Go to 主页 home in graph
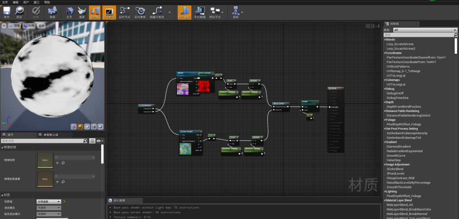Viewport: 459px width, 219px height. (x=69, y=12)
